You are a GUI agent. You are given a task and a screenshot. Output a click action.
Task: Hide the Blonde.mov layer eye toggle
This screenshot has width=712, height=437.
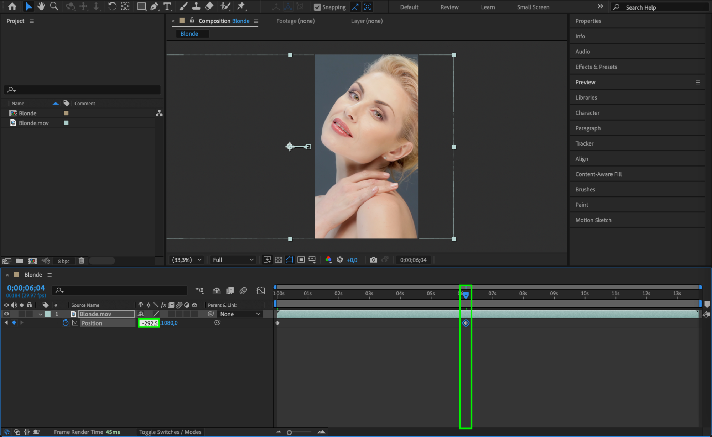click(x=6, y=314)
